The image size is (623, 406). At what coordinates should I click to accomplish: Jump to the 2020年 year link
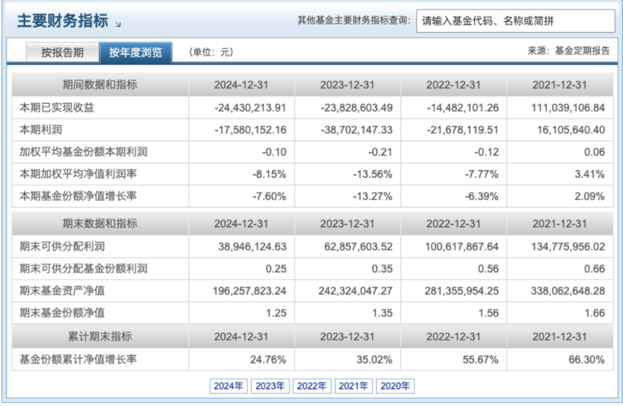coord(395,386)
